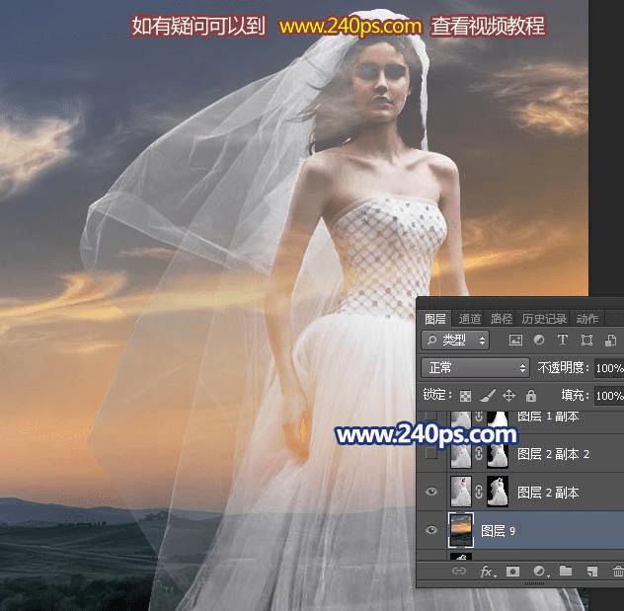Select layer thumbnail of 图层 1 副本

[x=461, y=420]
